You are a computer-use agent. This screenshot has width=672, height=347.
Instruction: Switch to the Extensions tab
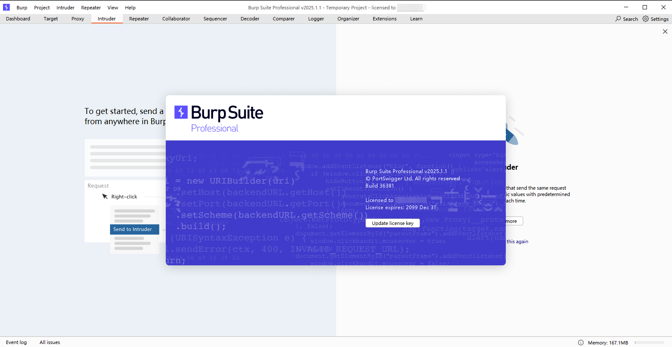click(x=385, y=19)
